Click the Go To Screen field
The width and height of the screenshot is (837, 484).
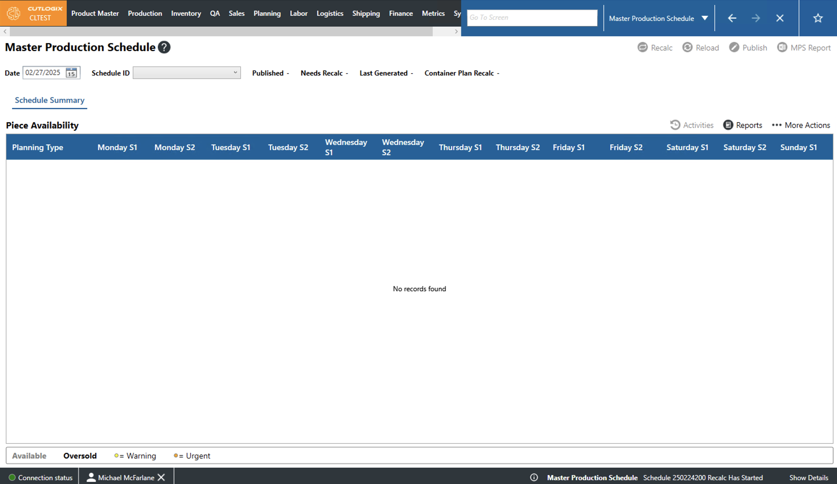click(532, 18)
